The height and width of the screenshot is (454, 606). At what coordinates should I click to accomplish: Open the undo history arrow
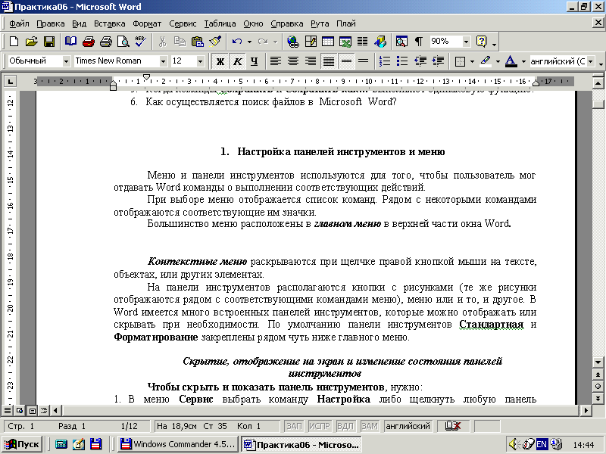click(x=249, y=42)
